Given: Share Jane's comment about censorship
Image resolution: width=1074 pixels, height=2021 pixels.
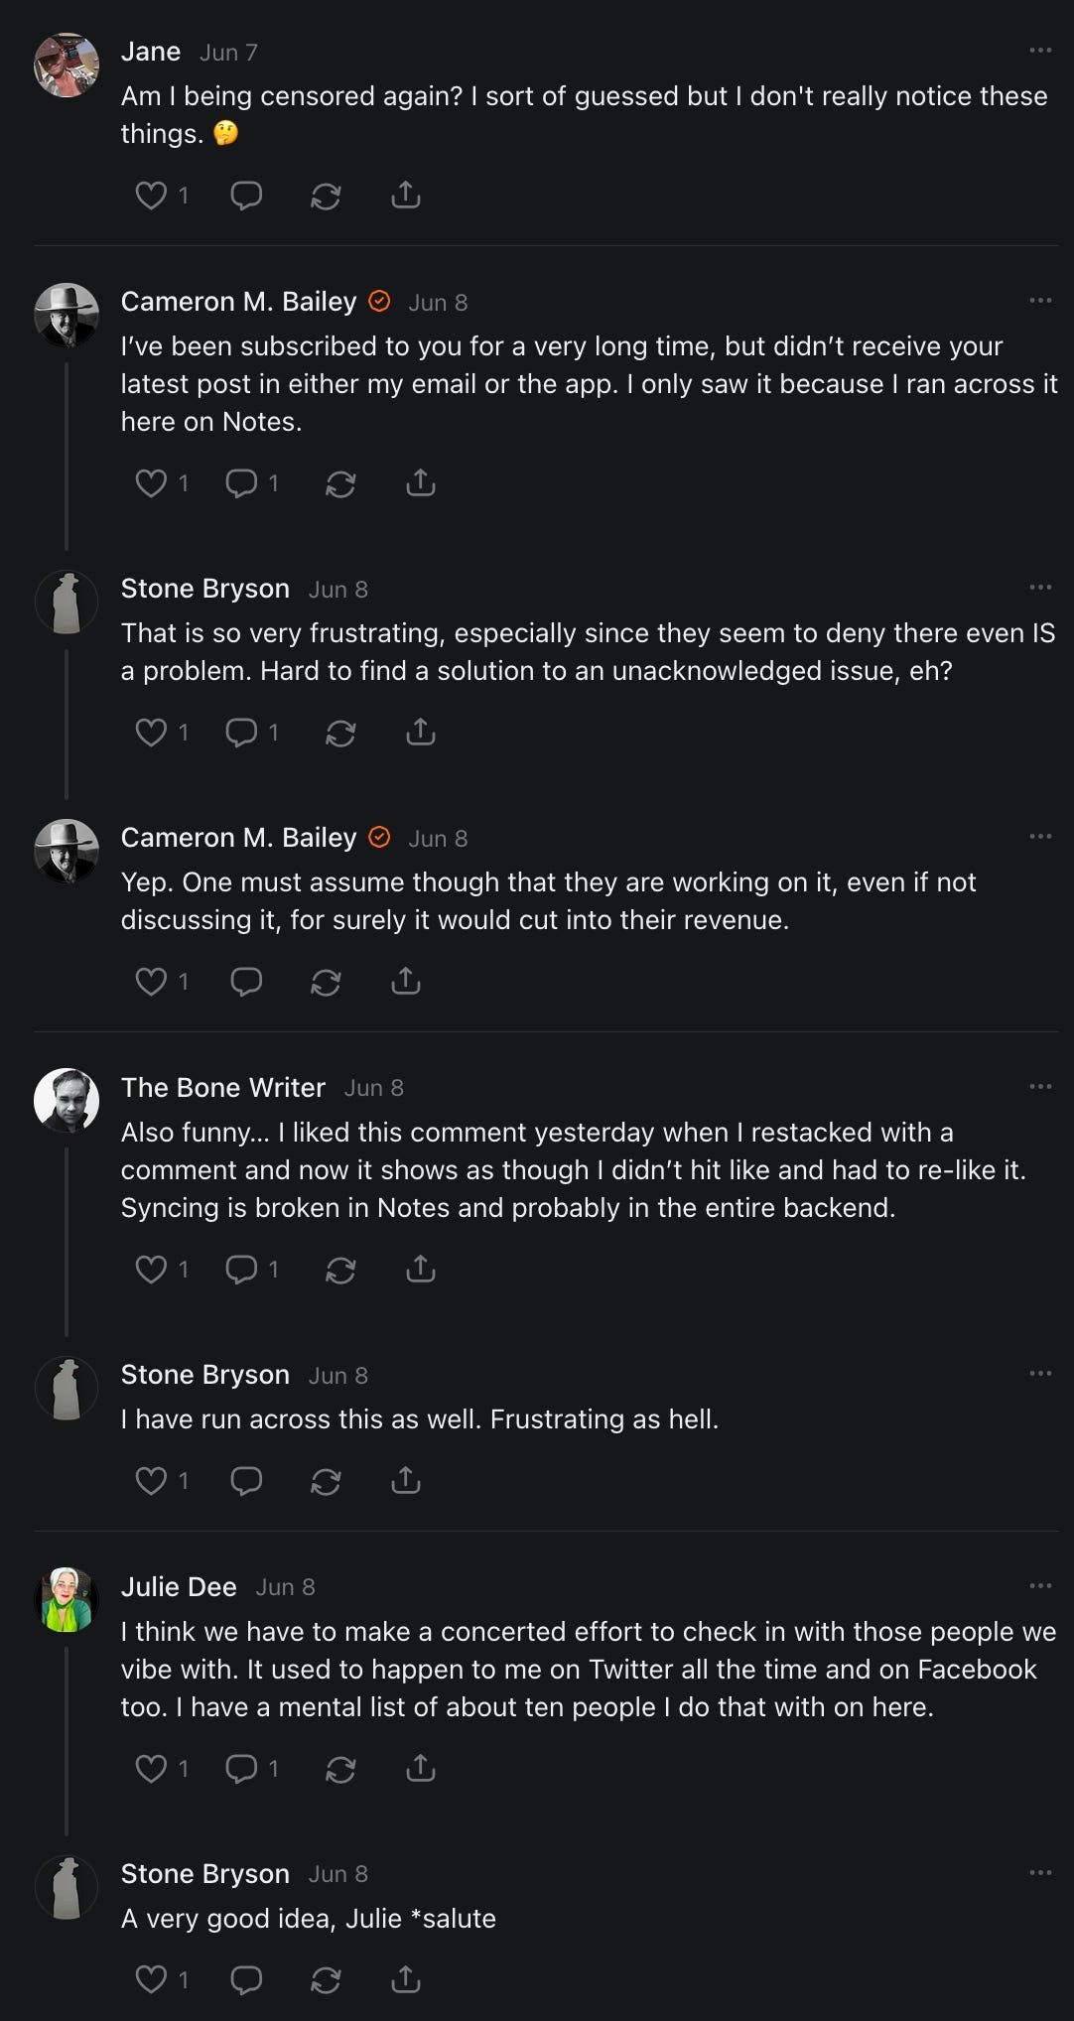Looking at the screenshot, I should 406,196.
